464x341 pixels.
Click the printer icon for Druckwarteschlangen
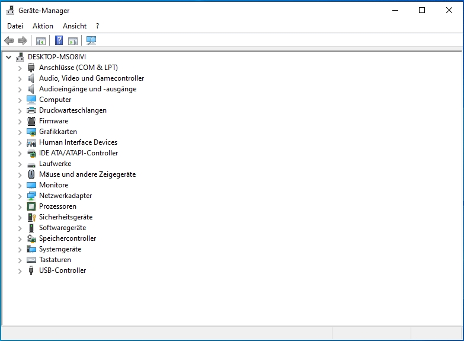click(x=31, y=110)
